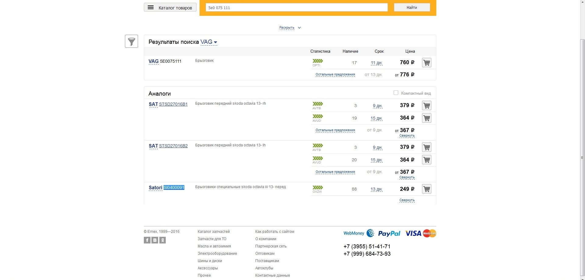Click AVTB statistics arrows for STSD27016B1
Viewport: 585px width, 280px height.
click(x=317, y=104)
